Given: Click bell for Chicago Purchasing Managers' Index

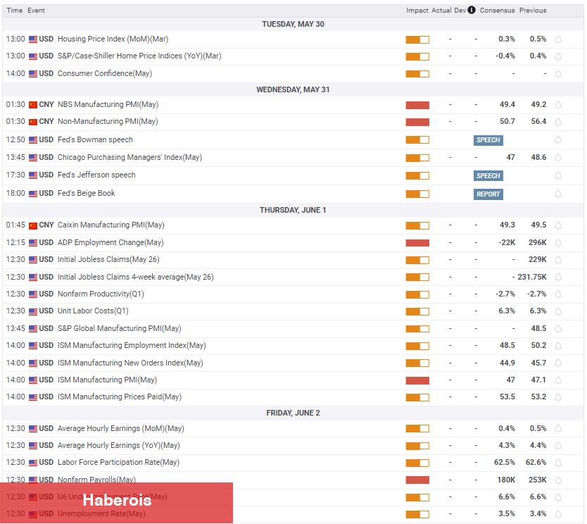Looking at the screenshot, I should coord(558,158).
